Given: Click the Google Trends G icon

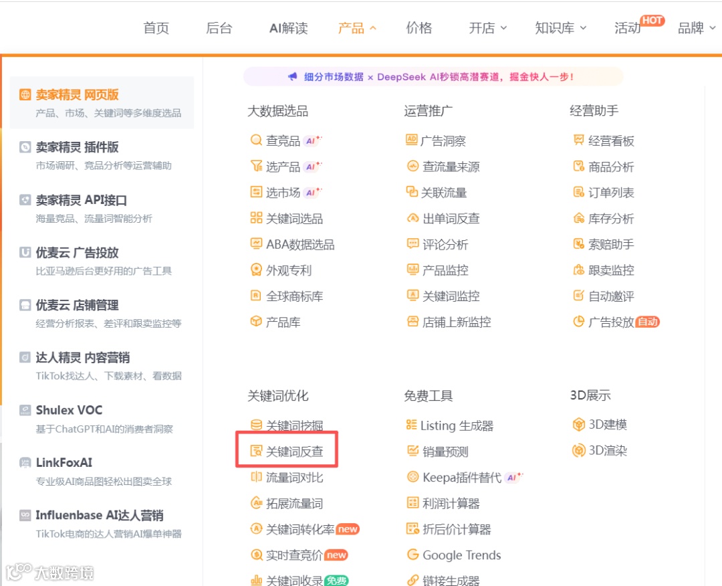Looking at the screenshot, I should pyautogui.click(x=412, y=555).
